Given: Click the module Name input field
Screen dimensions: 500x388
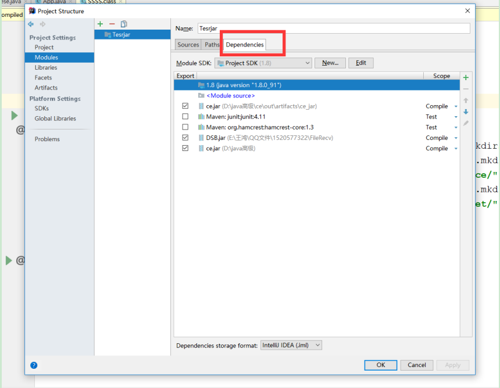Looking at the screenshot, I should tap(334, 28).
